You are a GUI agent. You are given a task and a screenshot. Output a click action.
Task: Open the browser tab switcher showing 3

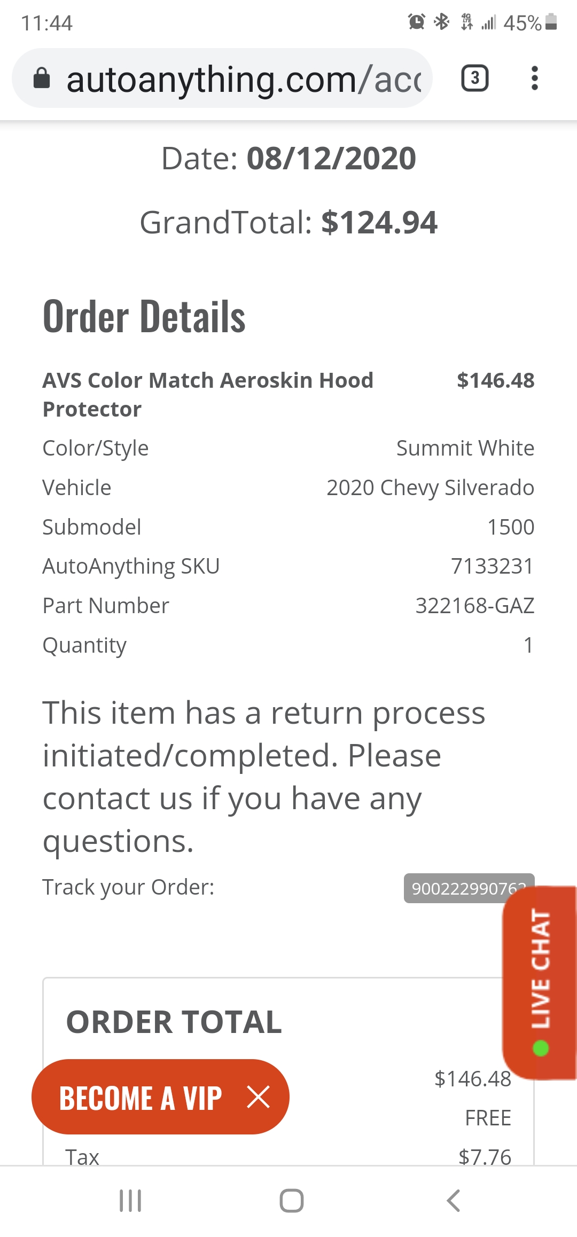point(474,79)
